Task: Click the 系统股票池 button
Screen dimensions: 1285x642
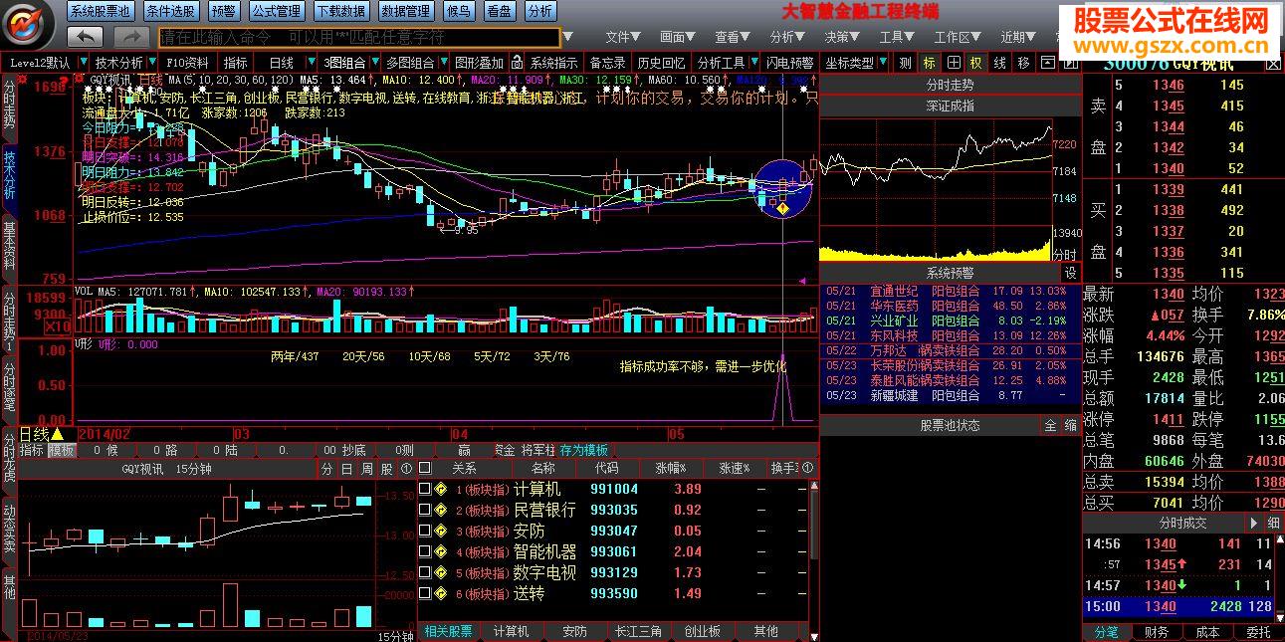Action: (102, 11)
